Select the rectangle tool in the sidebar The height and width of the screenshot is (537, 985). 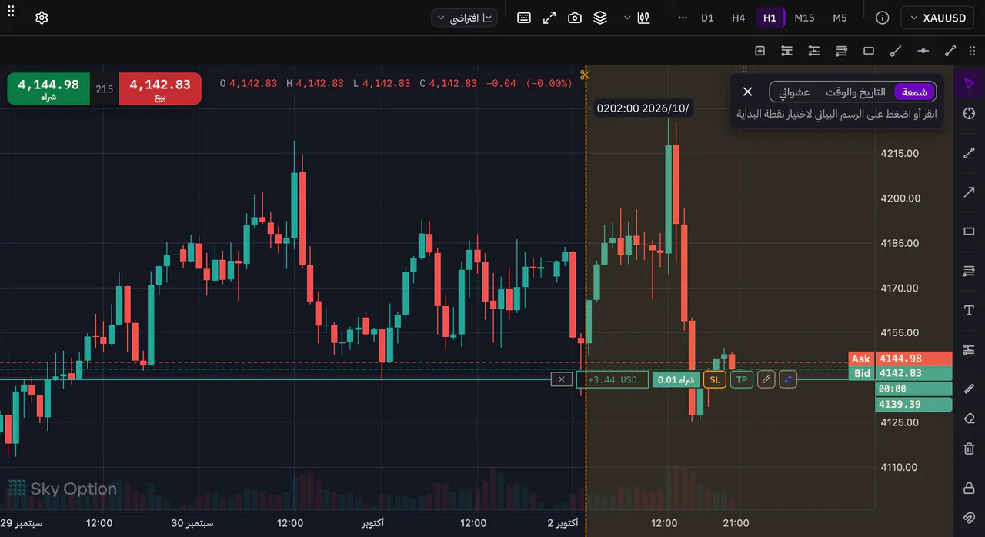click(x=969, y=232)
